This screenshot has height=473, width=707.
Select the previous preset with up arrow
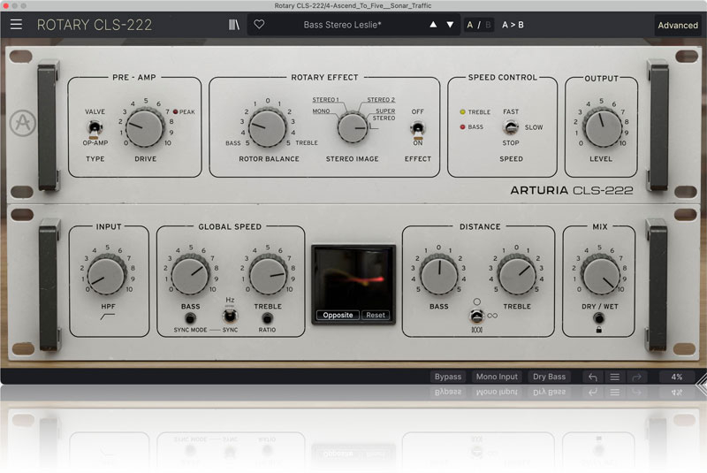(x=433, y=25)
